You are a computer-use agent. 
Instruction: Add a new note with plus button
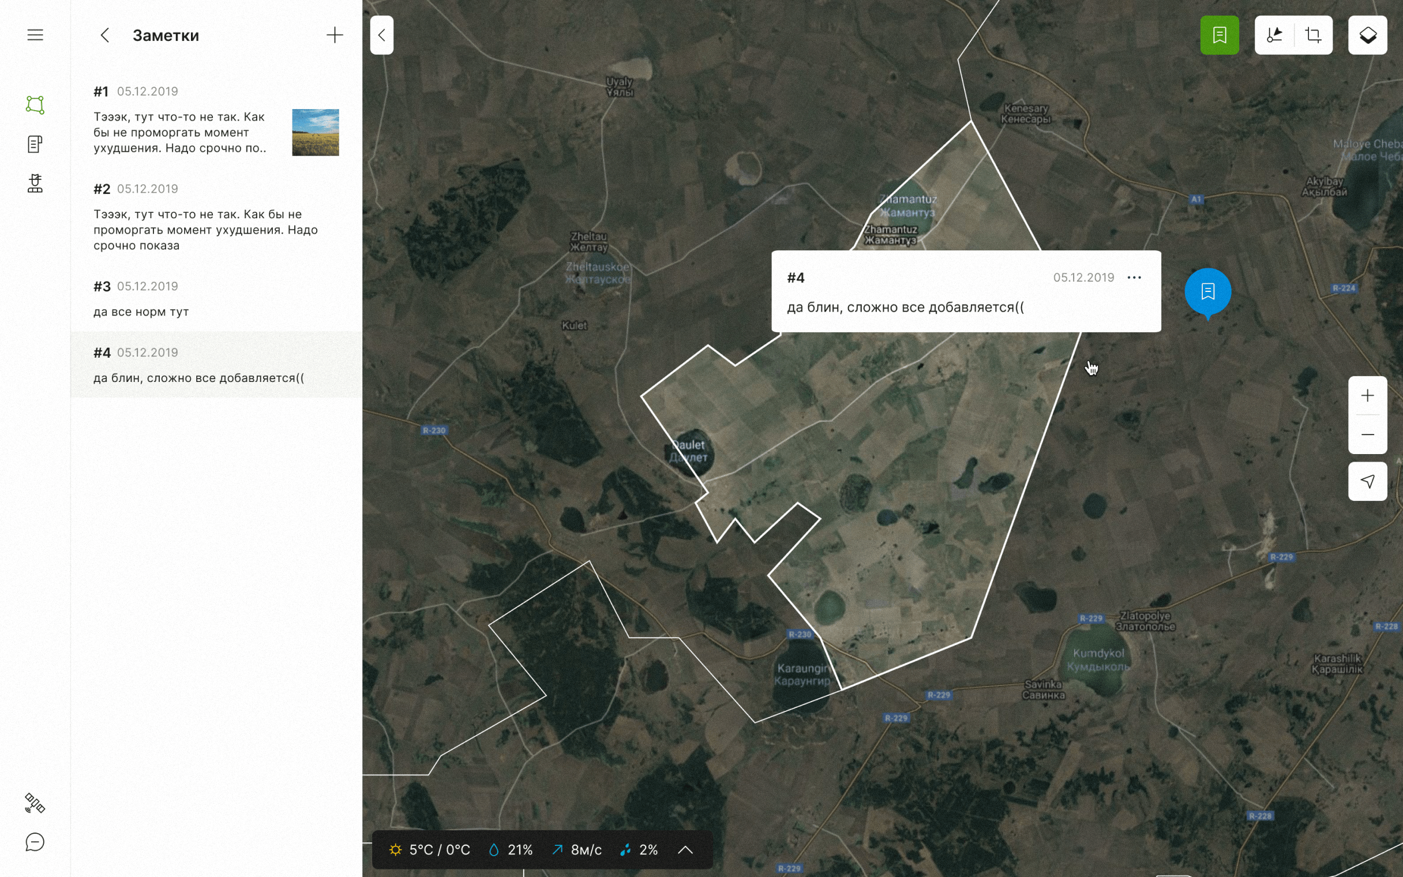[x=335, y=35]
